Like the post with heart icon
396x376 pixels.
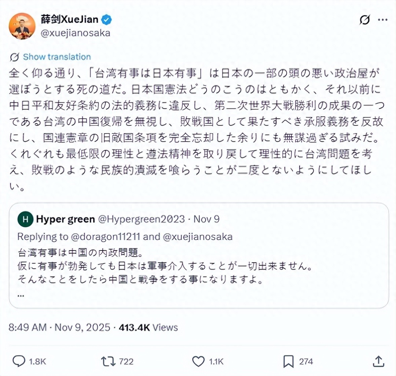(198, 361)
